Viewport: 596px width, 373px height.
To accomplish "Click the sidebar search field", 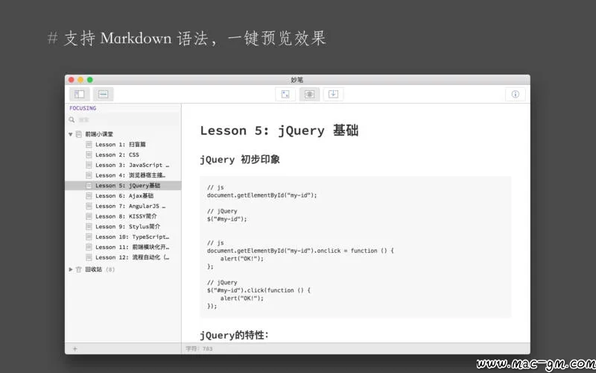I will [124, 119].
